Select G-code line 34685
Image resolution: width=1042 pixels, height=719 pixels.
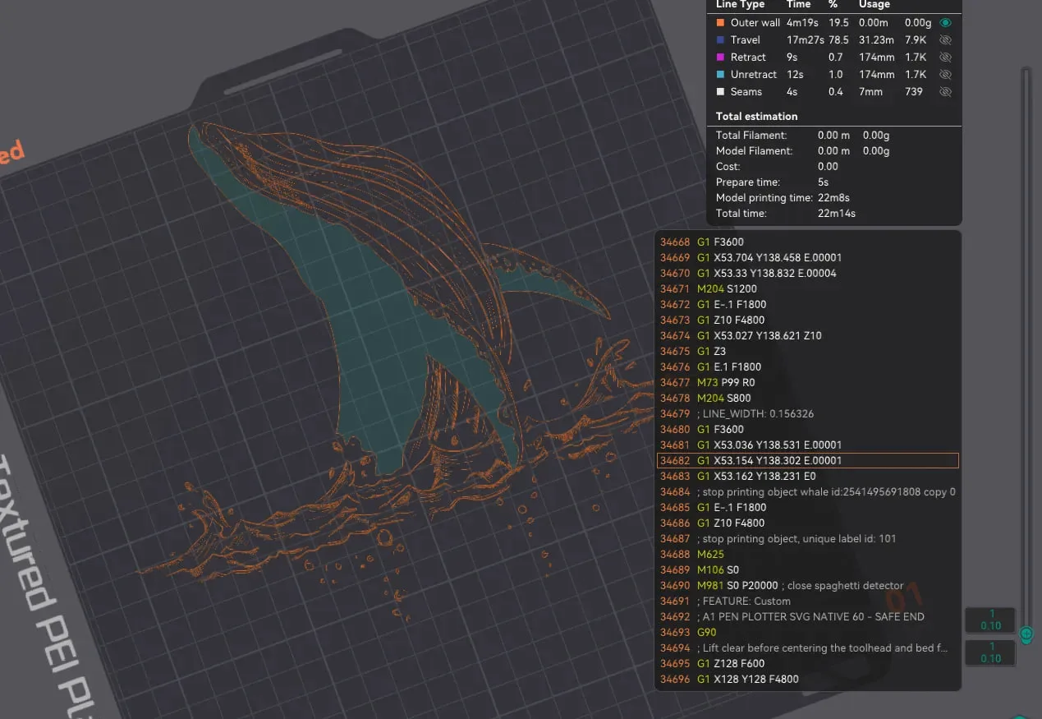click(807, 508)
